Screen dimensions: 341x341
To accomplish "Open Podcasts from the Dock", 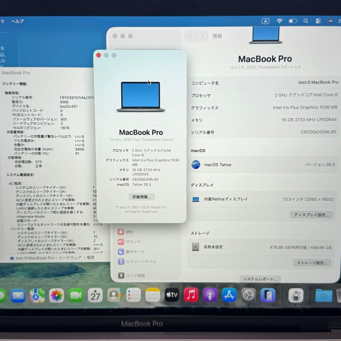I will pos(210,295).
